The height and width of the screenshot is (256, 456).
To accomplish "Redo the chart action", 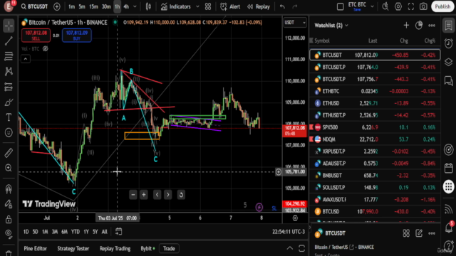I will (295, 6).
